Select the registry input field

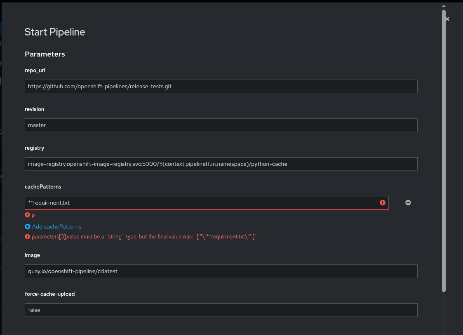[x=221, y=164]
